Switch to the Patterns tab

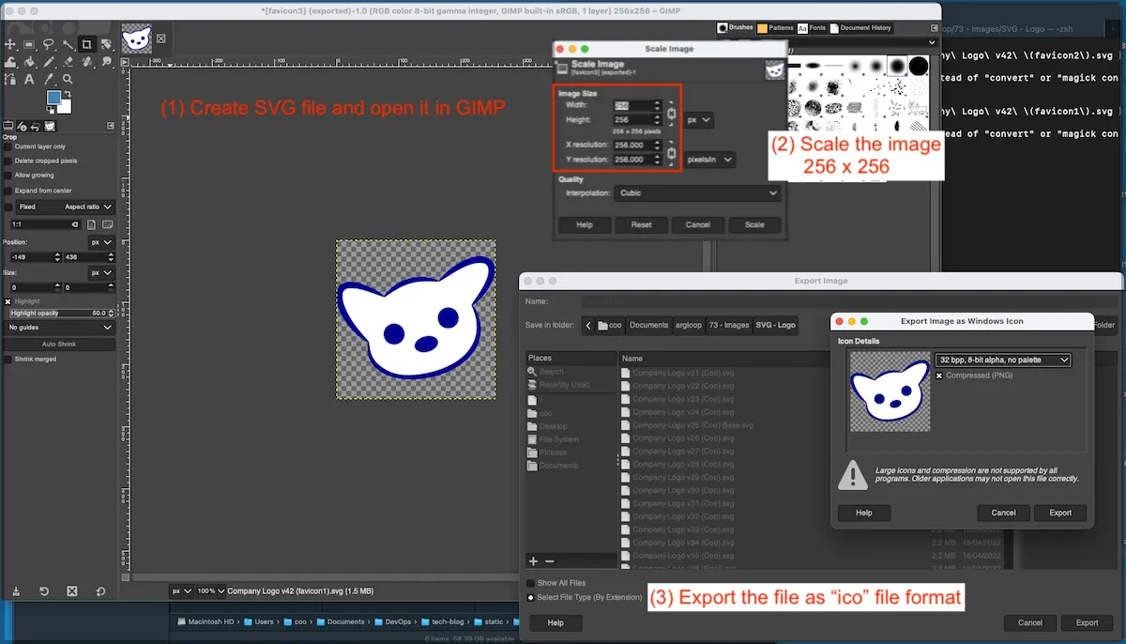(775, 28)
